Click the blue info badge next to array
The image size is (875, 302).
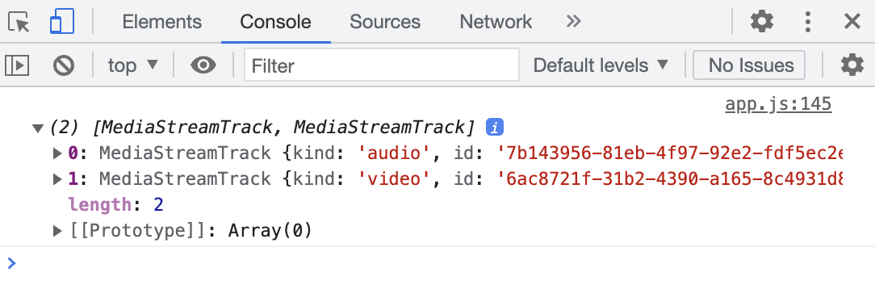pyautogui.click(x=495, y=128)
